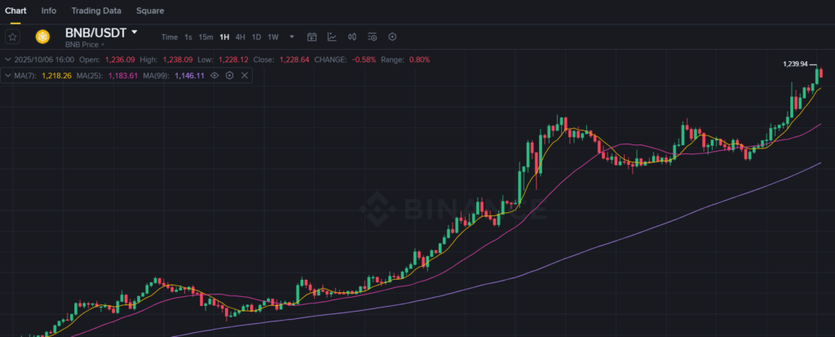Image resolution: width=835 pixels, height=337 pixels.
Task: Add BNB/USDT to favorites with star
Action: click(x=12, y=37)
